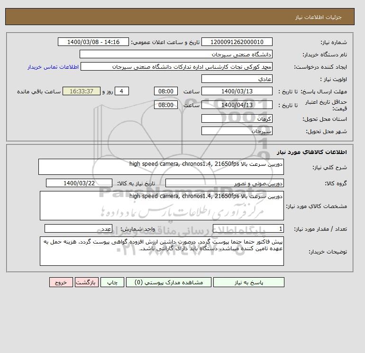
Task: Click the استان محل تحویل label
Action: 325,119
